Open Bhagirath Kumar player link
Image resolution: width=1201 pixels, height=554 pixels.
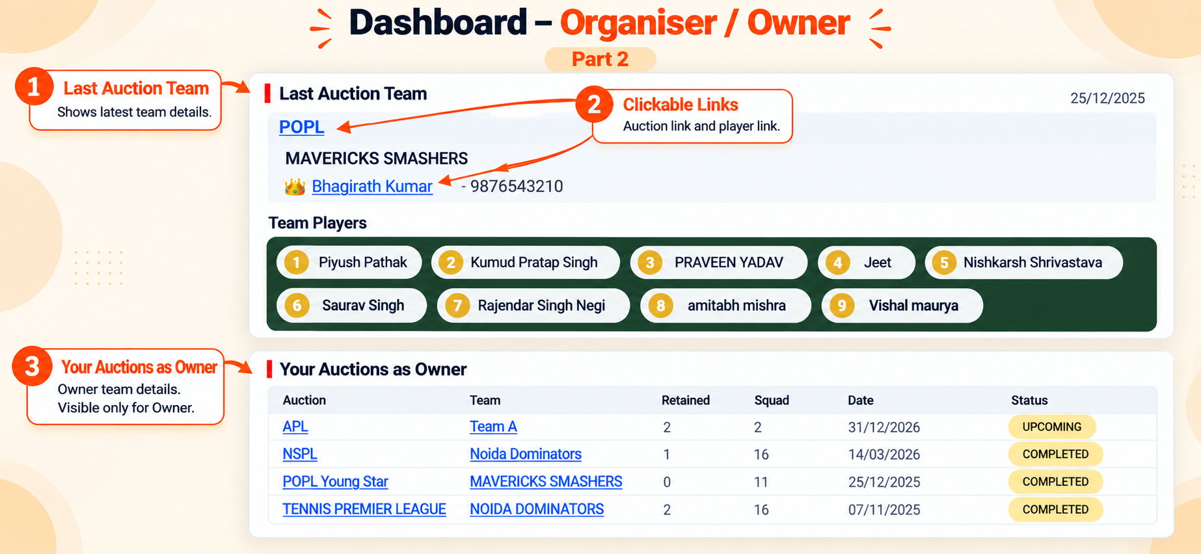coord(371,187)
